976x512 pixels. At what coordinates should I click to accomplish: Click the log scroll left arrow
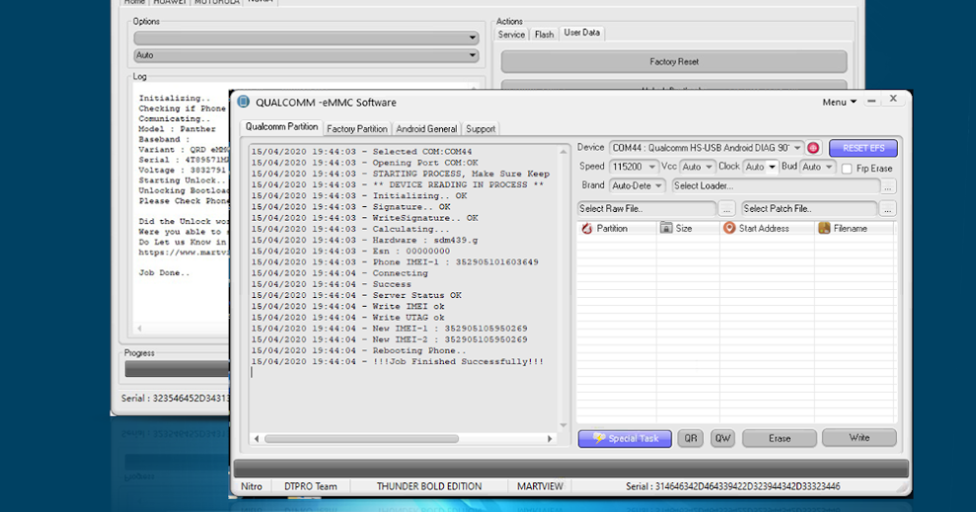point(257,439)
